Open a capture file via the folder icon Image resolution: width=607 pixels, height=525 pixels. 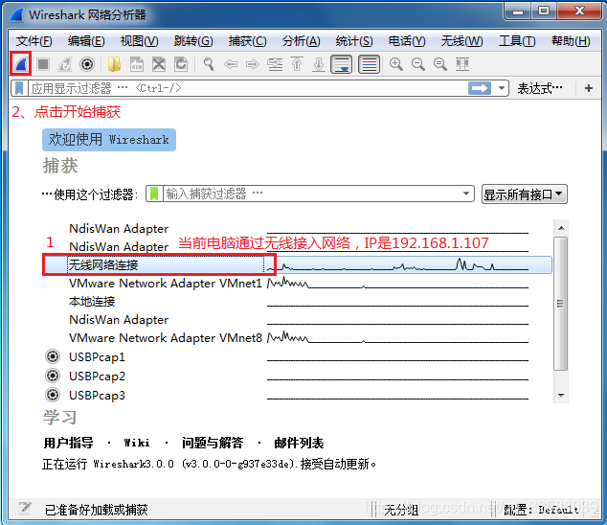coord(114,64)
